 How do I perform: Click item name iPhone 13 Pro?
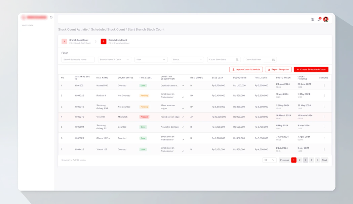[x=103, y=138]
